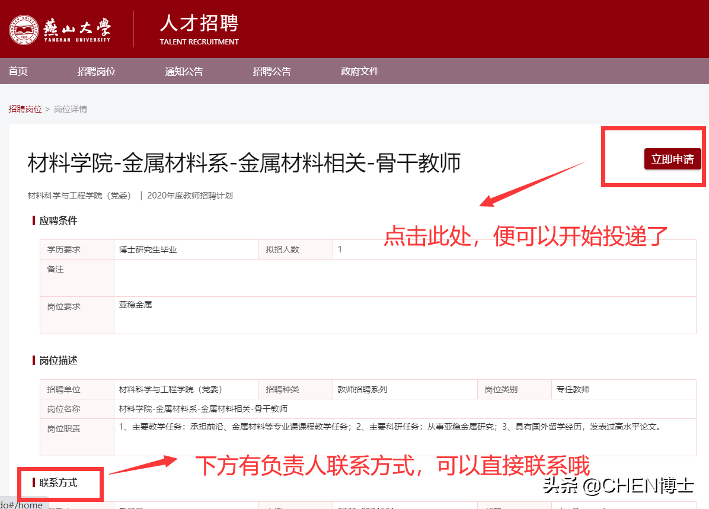This screenshot has height=509, width=709.
Task: Click the 2020年度教师招聘计划 label
Action: 190,195
